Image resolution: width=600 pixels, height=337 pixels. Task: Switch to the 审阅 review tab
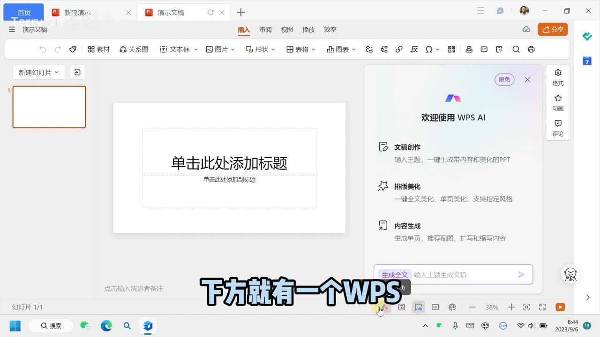266,29
